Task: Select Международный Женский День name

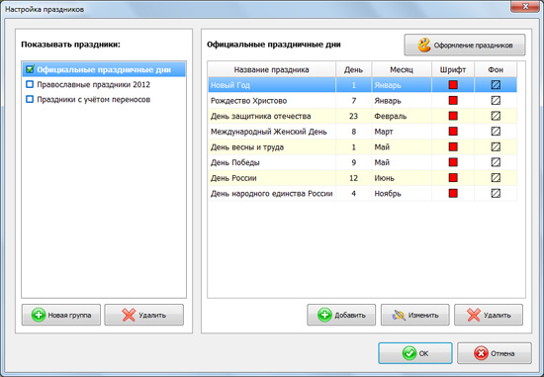Action: pos(268,132)
